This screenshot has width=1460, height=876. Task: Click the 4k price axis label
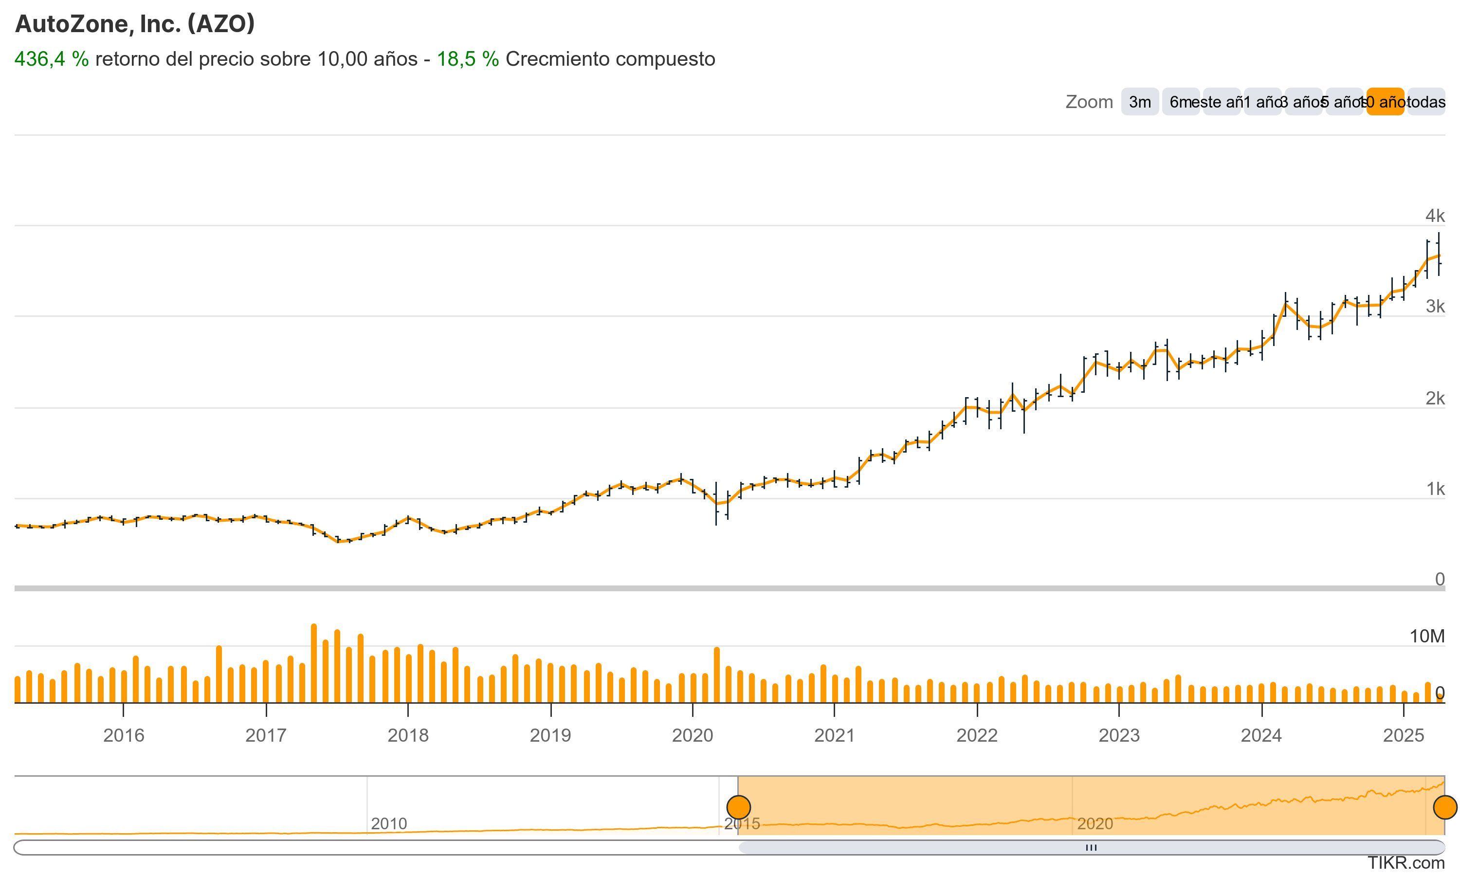1435,216
